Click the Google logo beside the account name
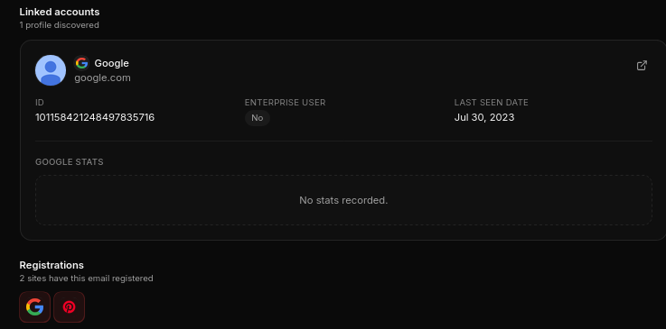The image size is (666, 329). tap(81, 63)
